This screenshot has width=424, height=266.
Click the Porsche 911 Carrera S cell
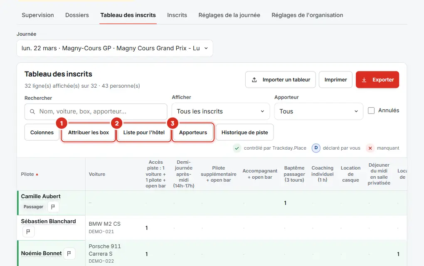pyautogui.click(x=105, y=250)
